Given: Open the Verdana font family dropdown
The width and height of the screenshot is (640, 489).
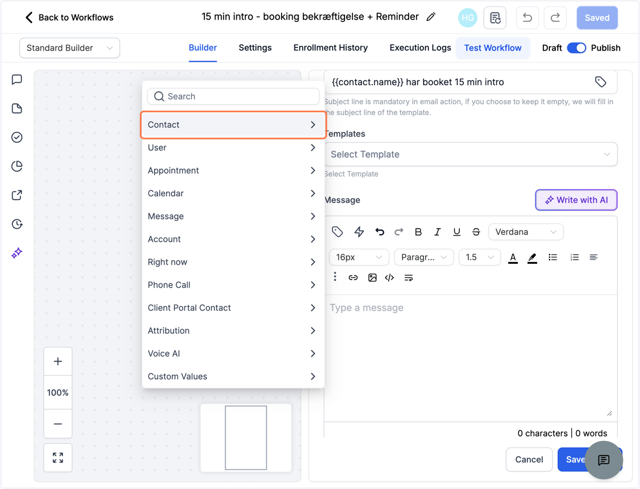Looking at the screenshot, I should click(x=526, y=232).
